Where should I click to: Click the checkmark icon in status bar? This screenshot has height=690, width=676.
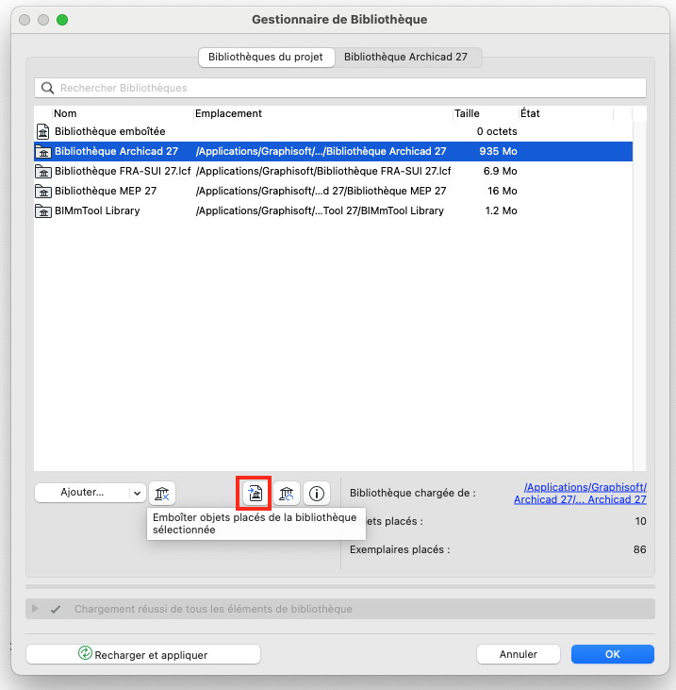tap(56, 610)
